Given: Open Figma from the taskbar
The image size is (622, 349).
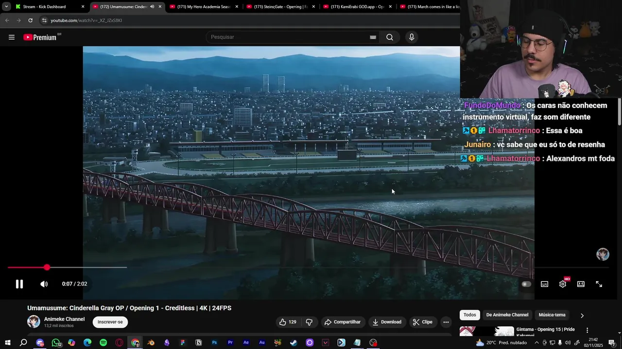Looking at the screenshot, I should click(183, 343).
